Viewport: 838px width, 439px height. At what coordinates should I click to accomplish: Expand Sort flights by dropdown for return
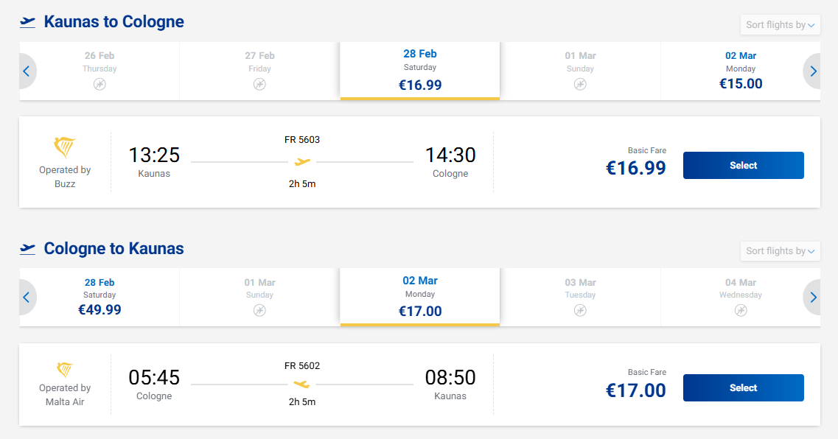[x=780, y=251]
